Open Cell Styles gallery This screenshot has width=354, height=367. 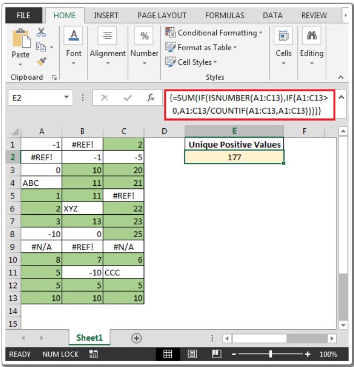[190, 62]
